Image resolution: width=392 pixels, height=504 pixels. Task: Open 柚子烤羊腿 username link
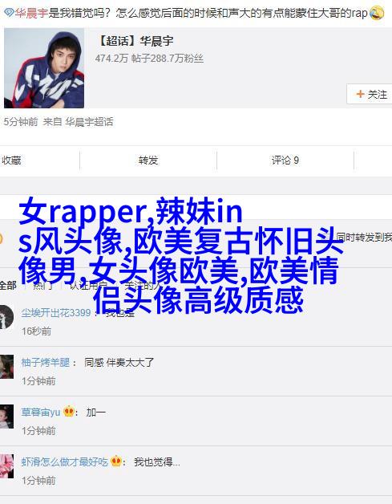(45, 362)
